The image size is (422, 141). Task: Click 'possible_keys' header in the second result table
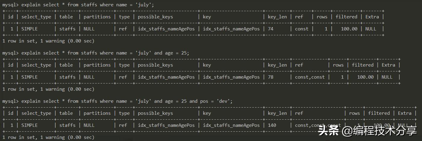(x=155, y=65)
